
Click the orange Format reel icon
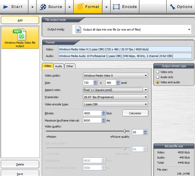click(x=80, y=6)
